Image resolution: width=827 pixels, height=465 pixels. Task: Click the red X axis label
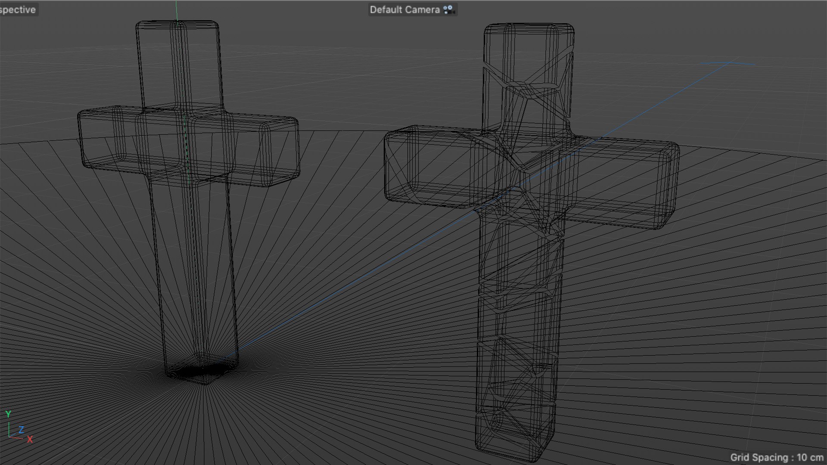(x=30, y=439)
